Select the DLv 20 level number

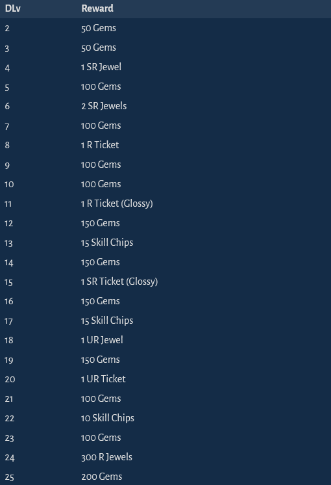click(x=10, y=379)
